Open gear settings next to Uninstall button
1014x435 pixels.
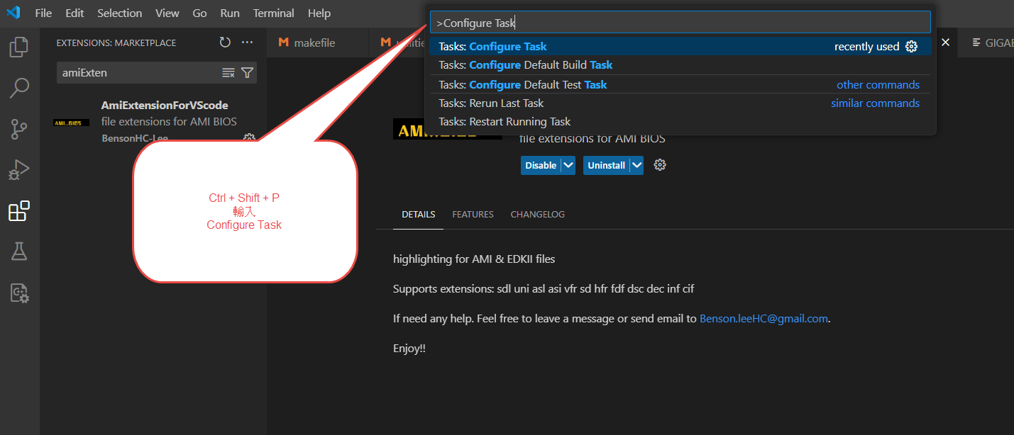(660, 165)
